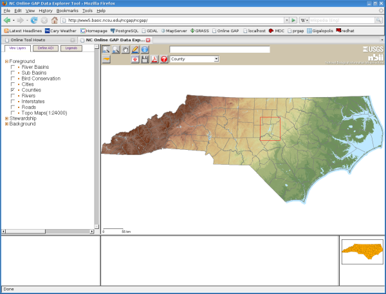Open the Latest Headlines feed bookmark
Viewport: 386px width, 294px height.
click(x=23, y=31)
